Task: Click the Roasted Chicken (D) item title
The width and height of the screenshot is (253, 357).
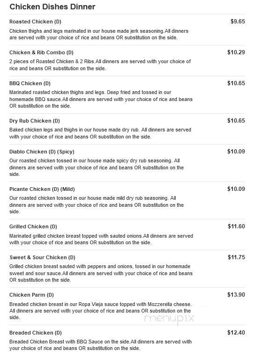Action: coord(35,22)
